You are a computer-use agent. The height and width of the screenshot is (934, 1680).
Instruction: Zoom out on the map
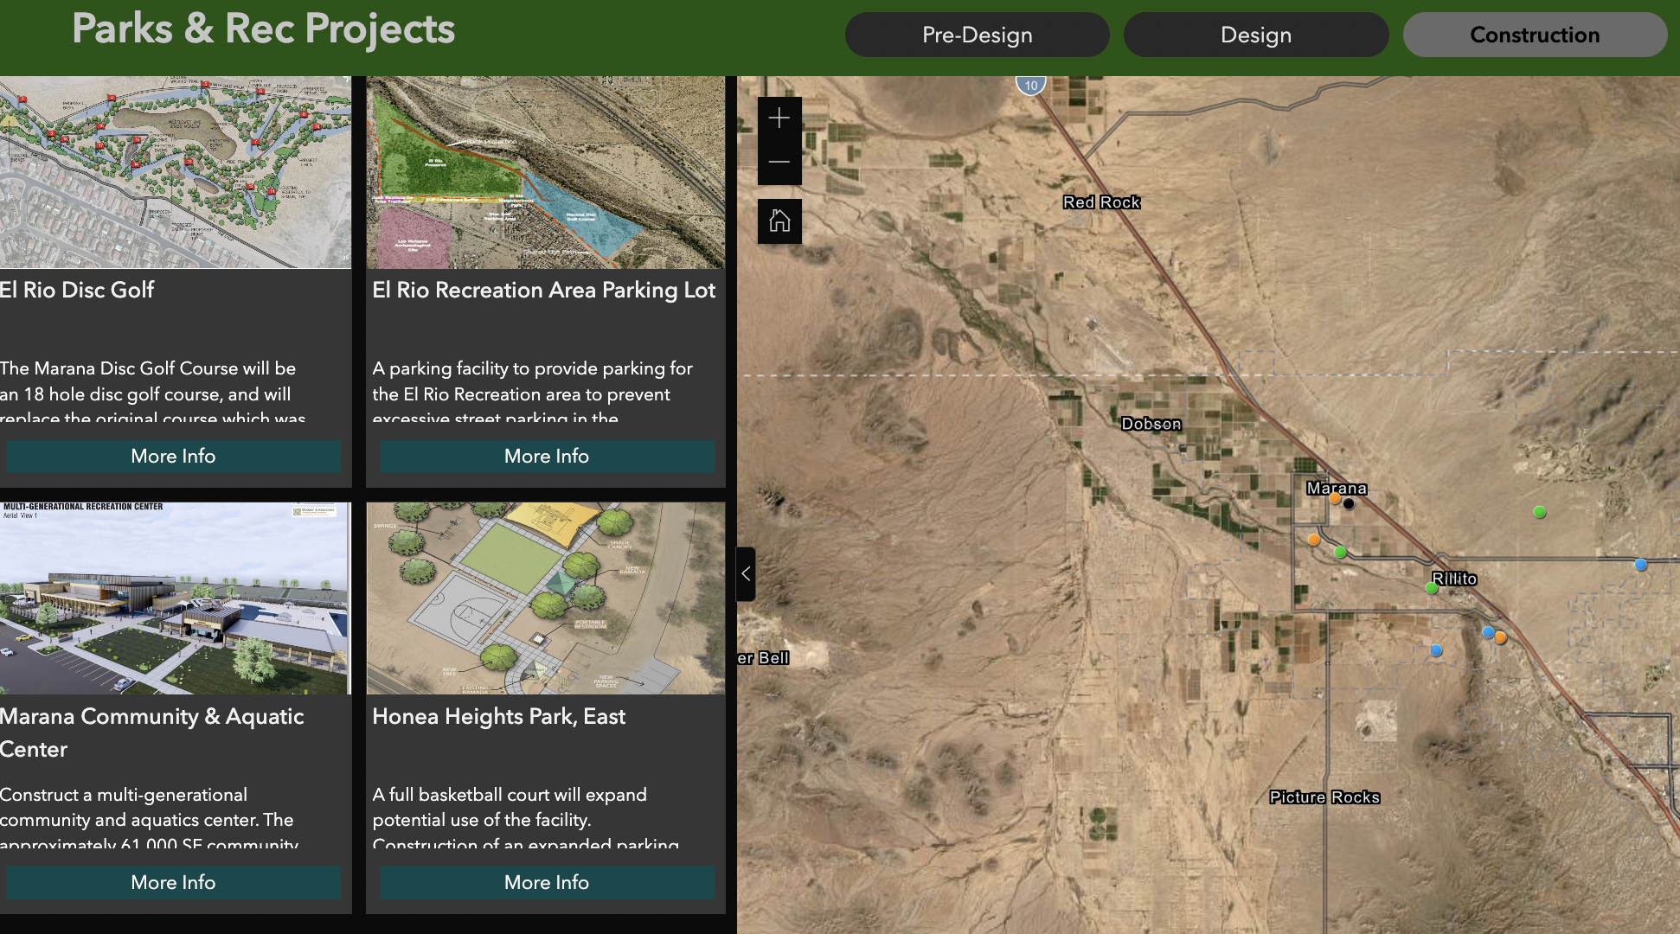pyautogui.click(x=779, y=163)
